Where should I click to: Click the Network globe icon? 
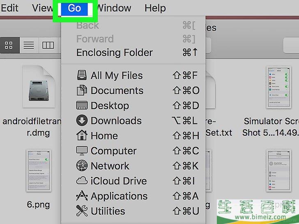tap(82, 165)
